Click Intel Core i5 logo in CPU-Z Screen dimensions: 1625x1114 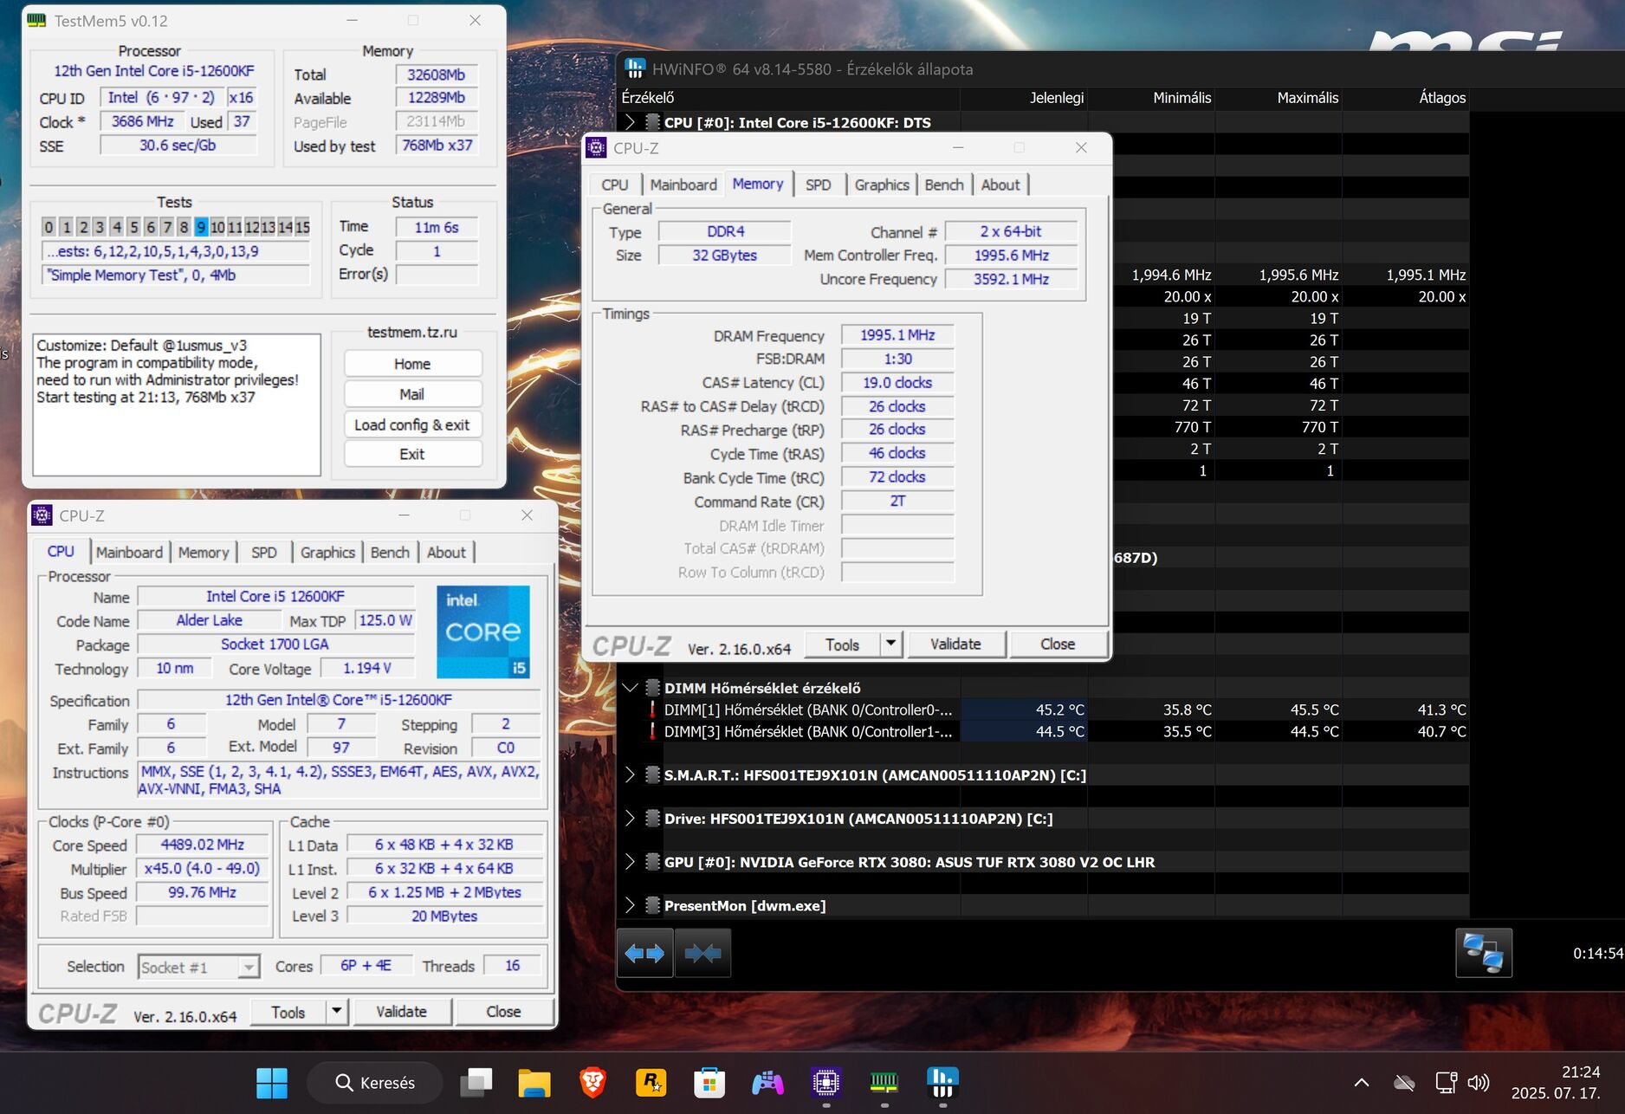pyautogui.click(x=483, y=631)
